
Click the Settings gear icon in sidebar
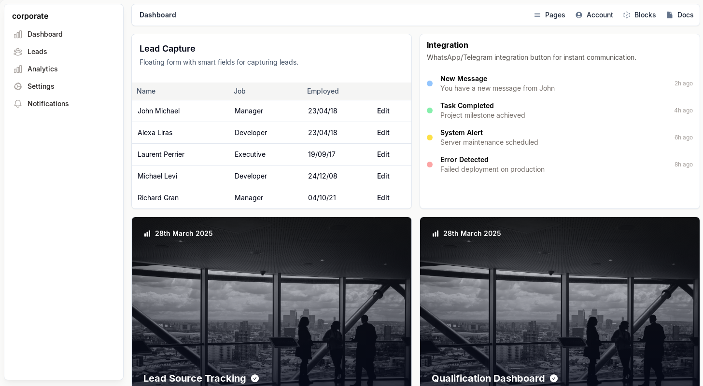(18, 86)
